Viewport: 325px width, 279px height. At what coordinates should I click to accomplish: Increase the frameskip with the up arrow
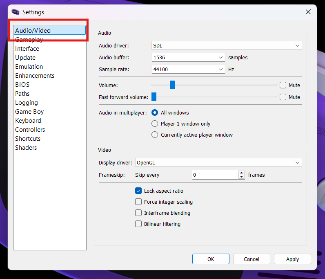241,173
